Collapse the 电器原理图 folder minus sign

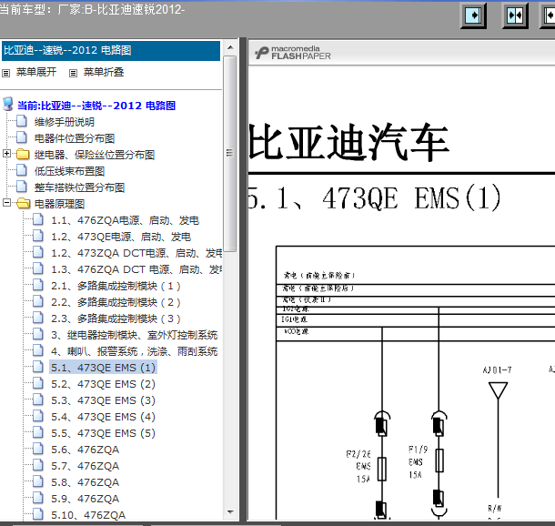point(6,202)
